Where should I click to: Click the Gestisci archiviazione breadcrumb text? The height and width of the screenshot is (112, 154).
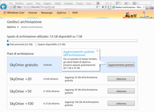pyautogui.click(x=32, y=27)
